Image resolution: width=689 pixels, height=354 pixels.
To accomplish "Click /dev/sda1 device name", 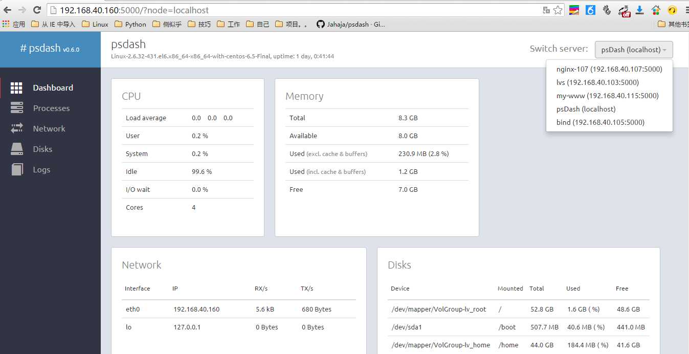I will (x=407, y=327).
